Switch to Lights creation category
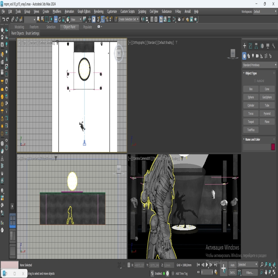 [x=253, y=56]
